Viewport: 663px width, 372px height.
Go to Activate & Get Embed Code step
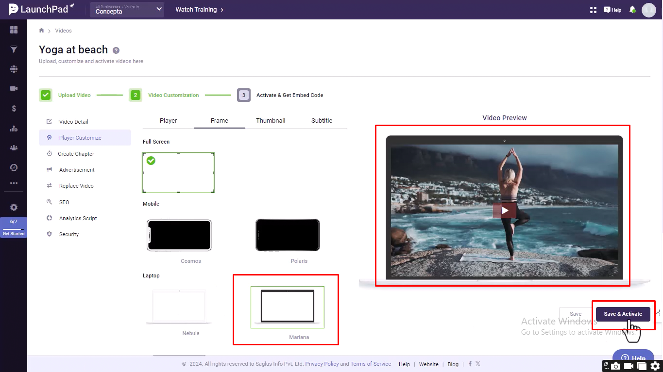coord(280,95)
